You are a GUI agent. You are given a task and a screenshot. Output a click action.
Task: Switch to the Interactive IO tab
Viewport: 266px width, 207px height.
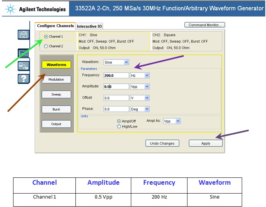[89, 26]
